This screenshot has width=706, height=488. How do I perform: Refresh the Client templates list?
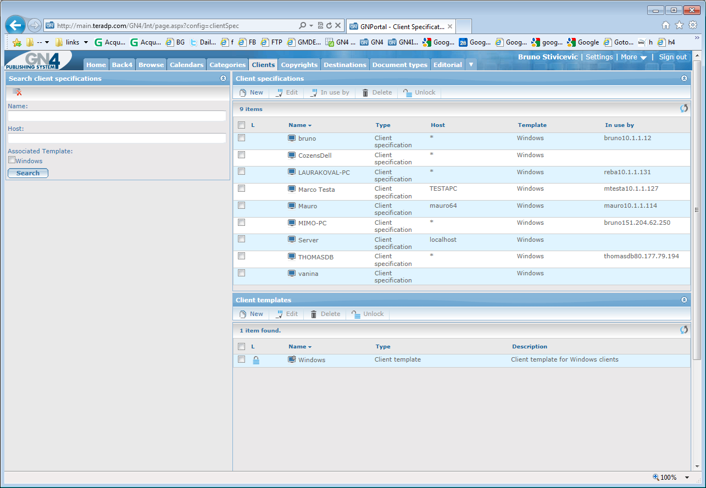point(684,330)
